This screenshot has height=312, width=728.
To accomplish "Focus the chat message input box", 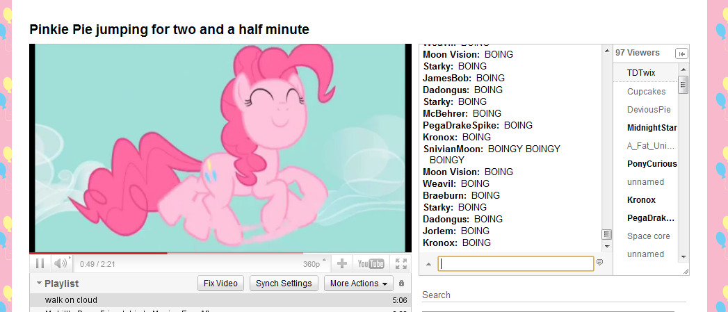I will coord(516,264).
